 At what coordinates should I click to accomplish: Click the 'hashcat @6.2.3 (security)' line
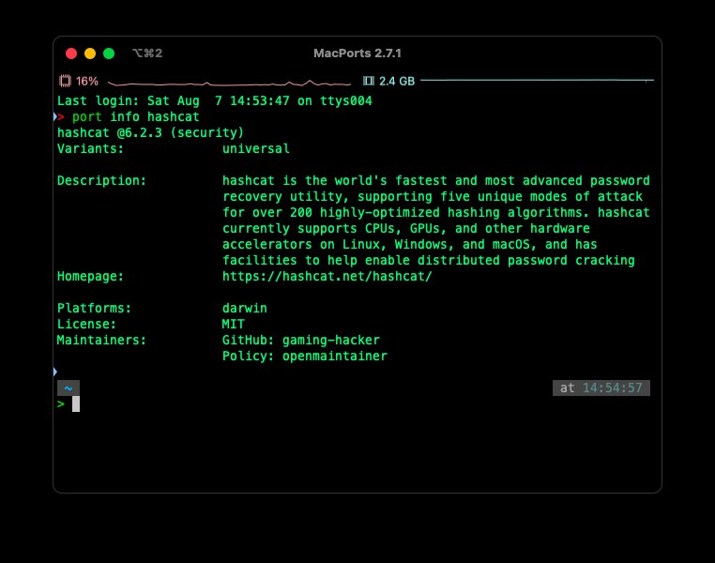150,133
